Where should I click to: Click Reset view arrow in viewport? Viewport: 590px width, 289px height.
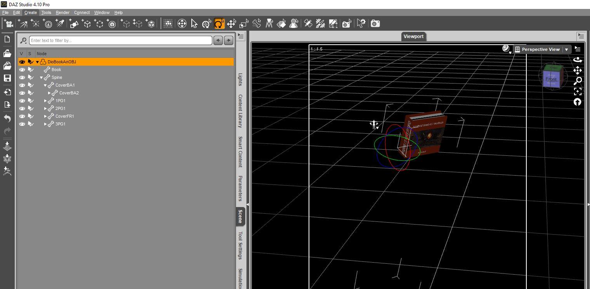[x=578, y=102]
